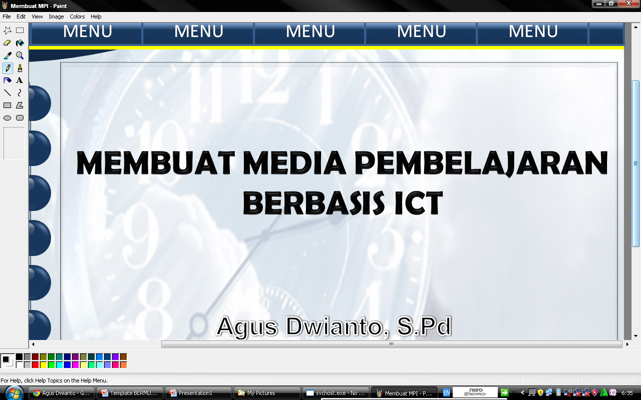
Task: Select the Airbrush spray tool
Action: [8, 80]
